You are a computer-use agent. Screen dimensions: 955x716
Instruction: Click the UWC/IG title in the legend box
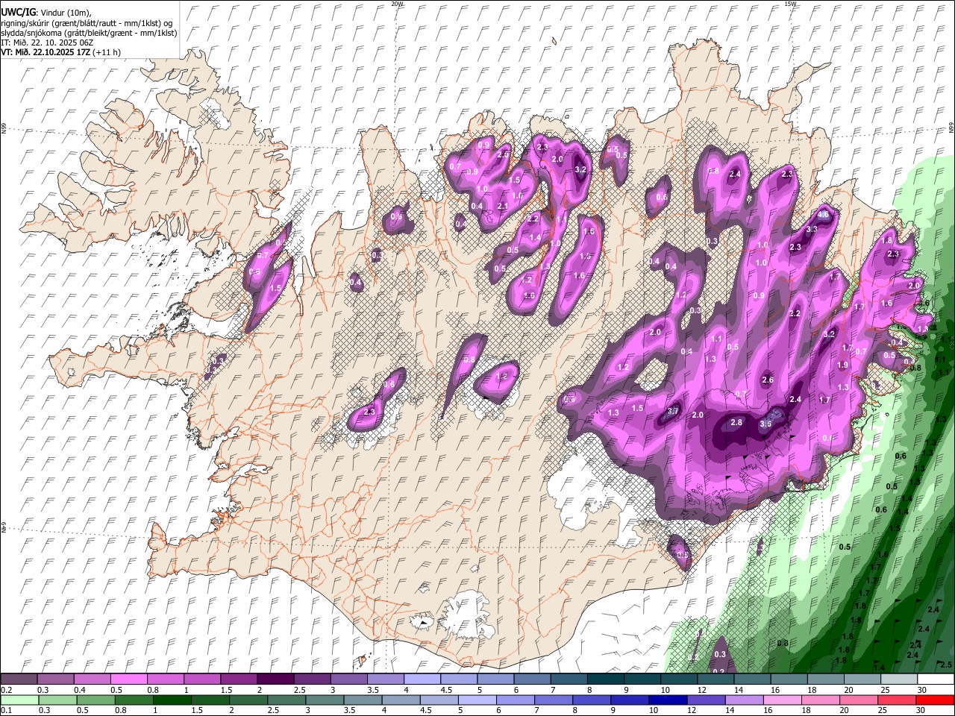point(19,13)
